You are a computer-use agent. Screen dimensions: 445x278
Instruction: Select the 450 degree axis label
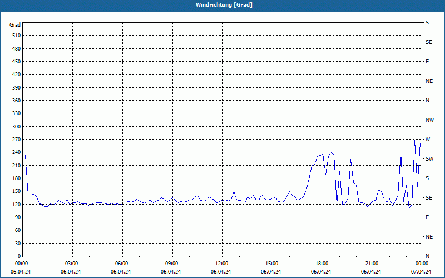click(16, 62)
